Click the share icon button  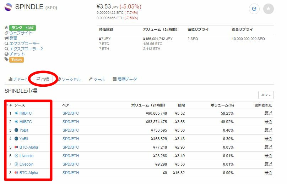click(x=254, y=8)
